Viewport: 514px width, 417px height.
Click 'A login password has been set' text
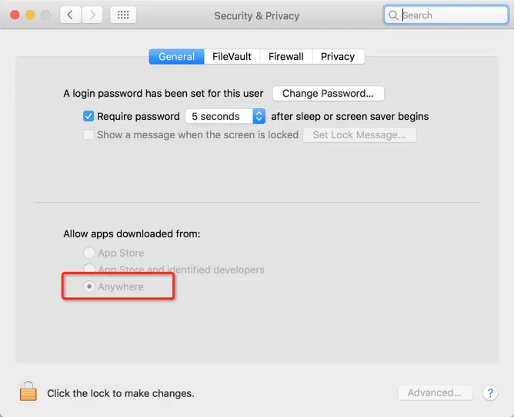(x=163, y=94)
